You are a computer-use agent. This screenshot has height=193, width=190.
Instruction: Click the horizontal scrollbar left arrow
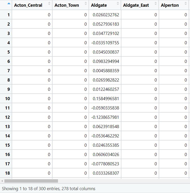(2, 181)
